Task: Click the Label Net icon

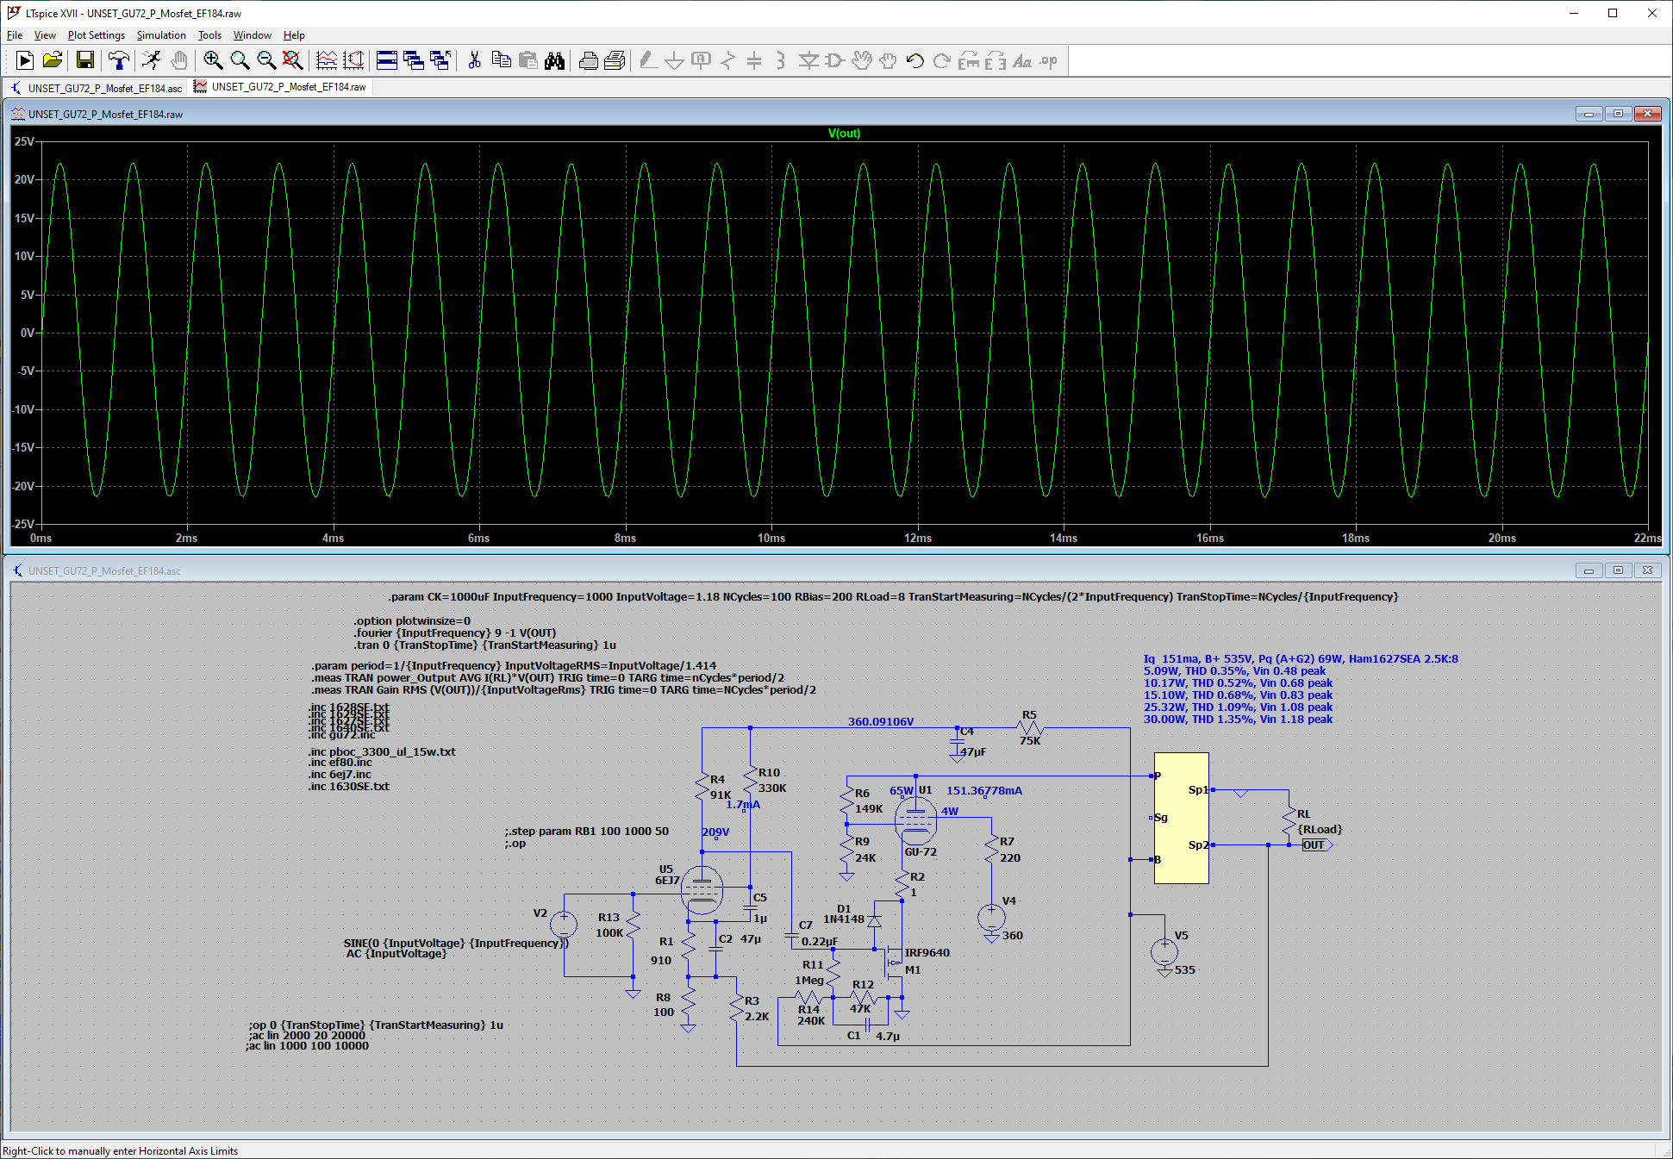Action: (x=702, y=60)
